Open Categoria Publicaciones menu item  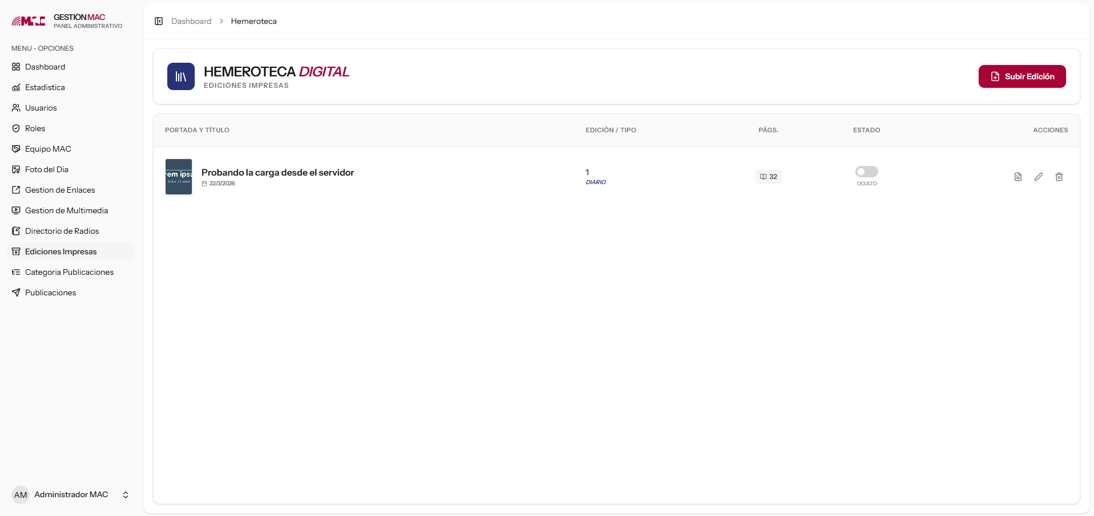[69, 272]
